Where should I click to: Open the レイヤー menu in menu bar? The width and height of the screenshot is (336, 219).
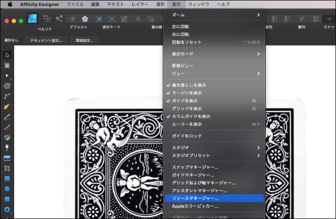(x=140, y=4)
